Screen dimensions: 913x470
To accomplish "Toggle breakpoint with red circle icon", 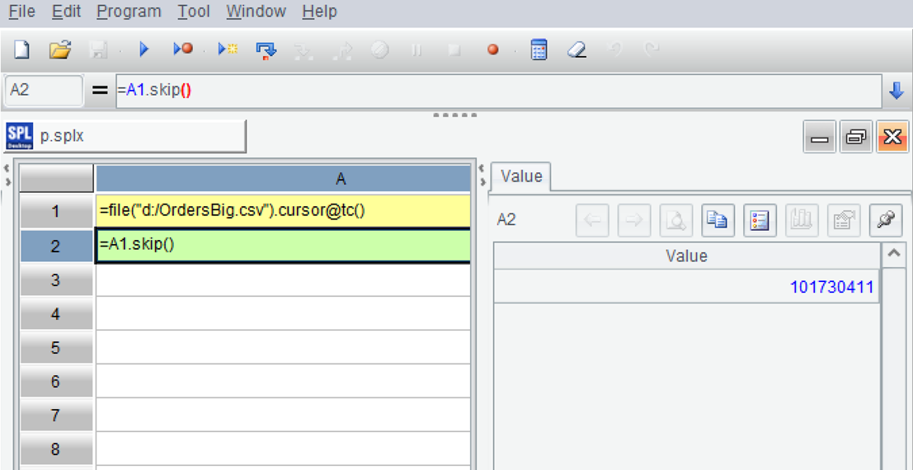I will click(492, 50).
